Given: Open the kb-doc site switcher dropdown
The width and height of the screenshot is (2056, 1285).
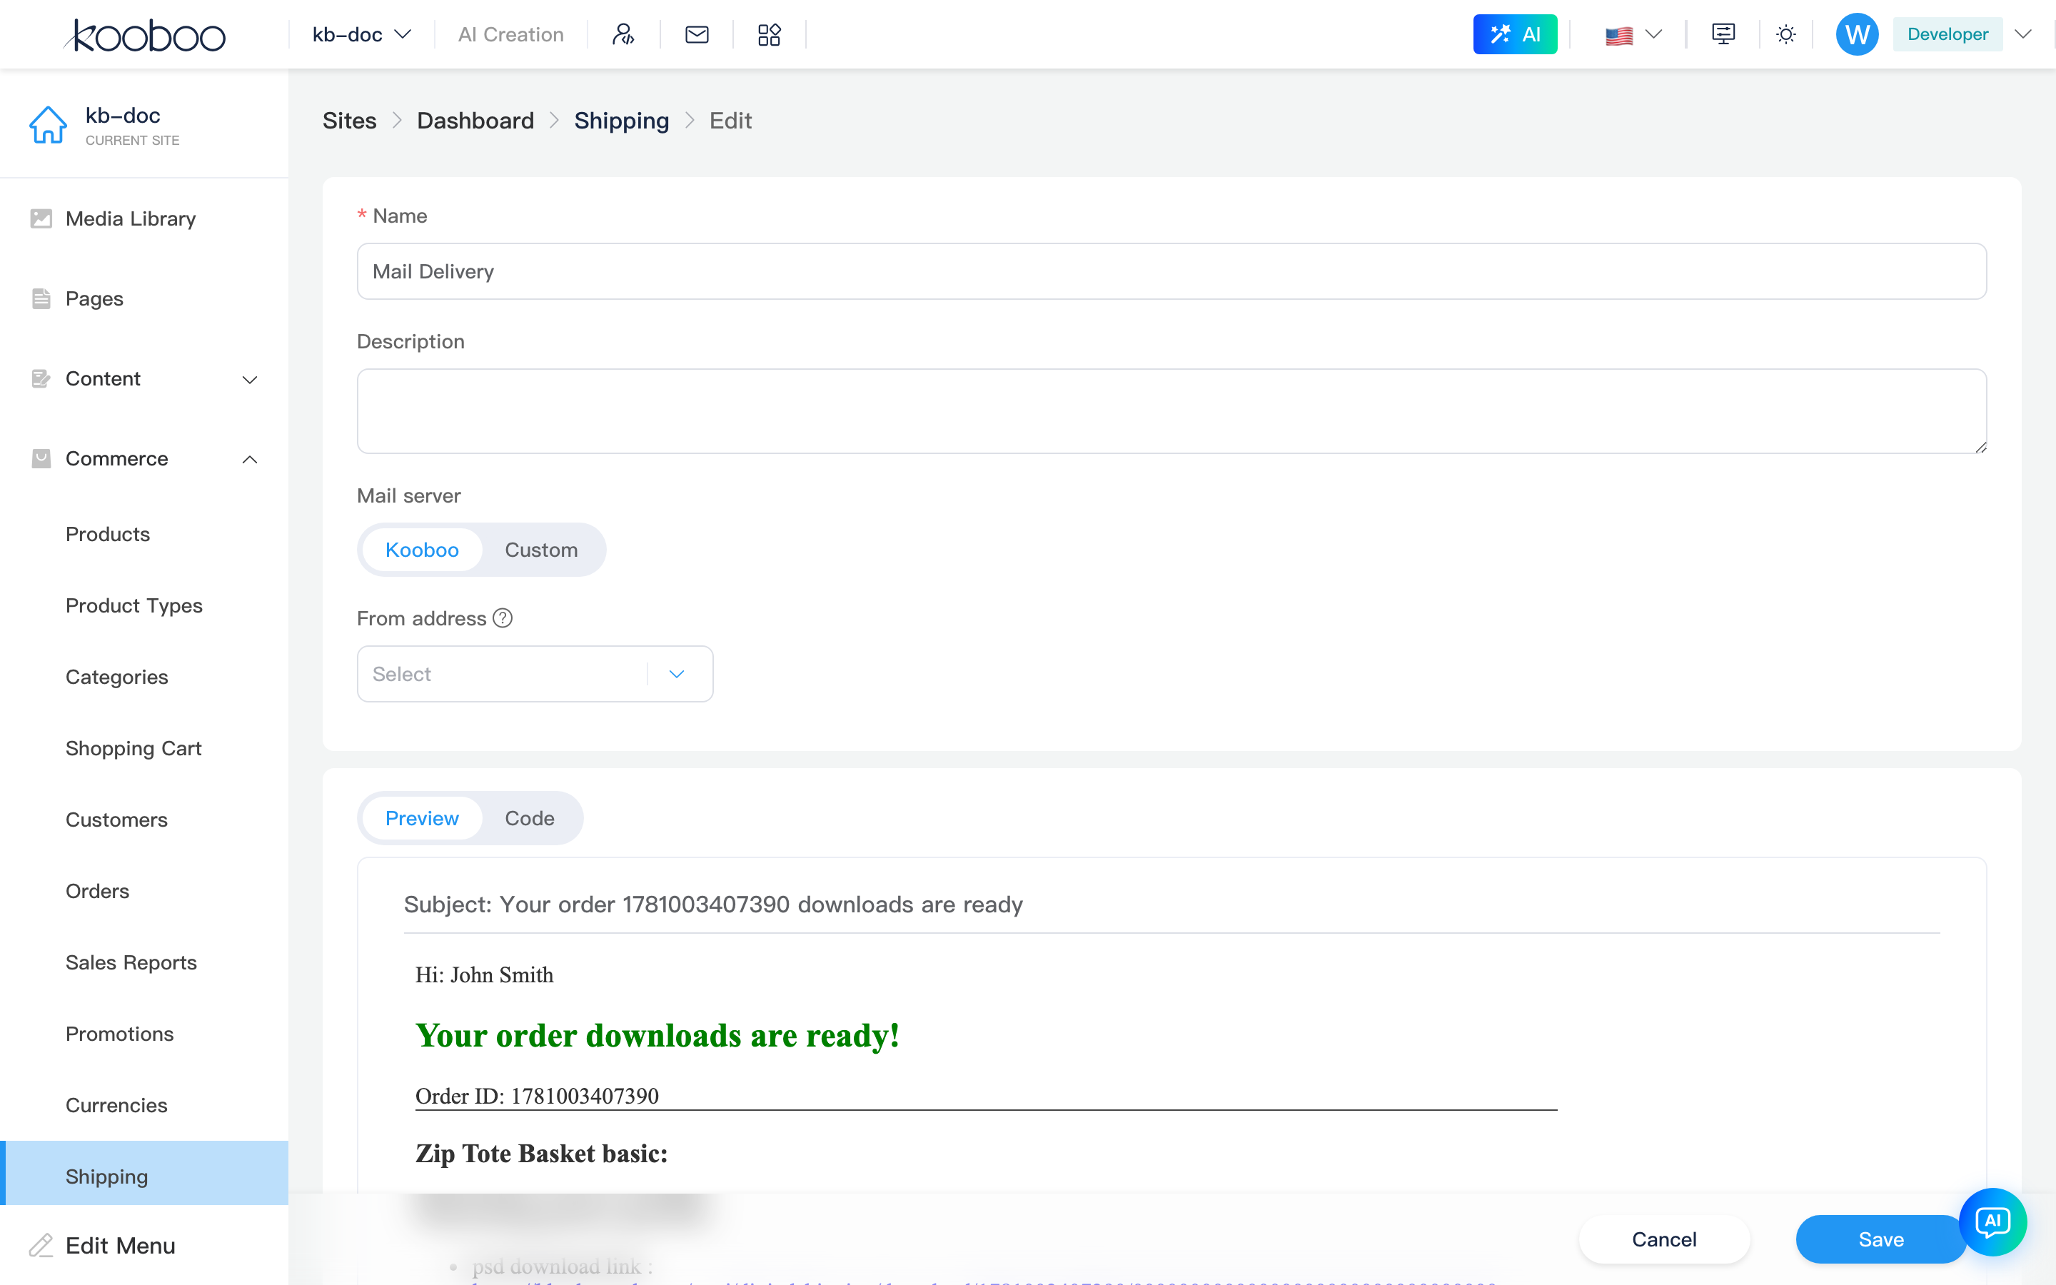Looking at the screenshot, I should 362,35.
